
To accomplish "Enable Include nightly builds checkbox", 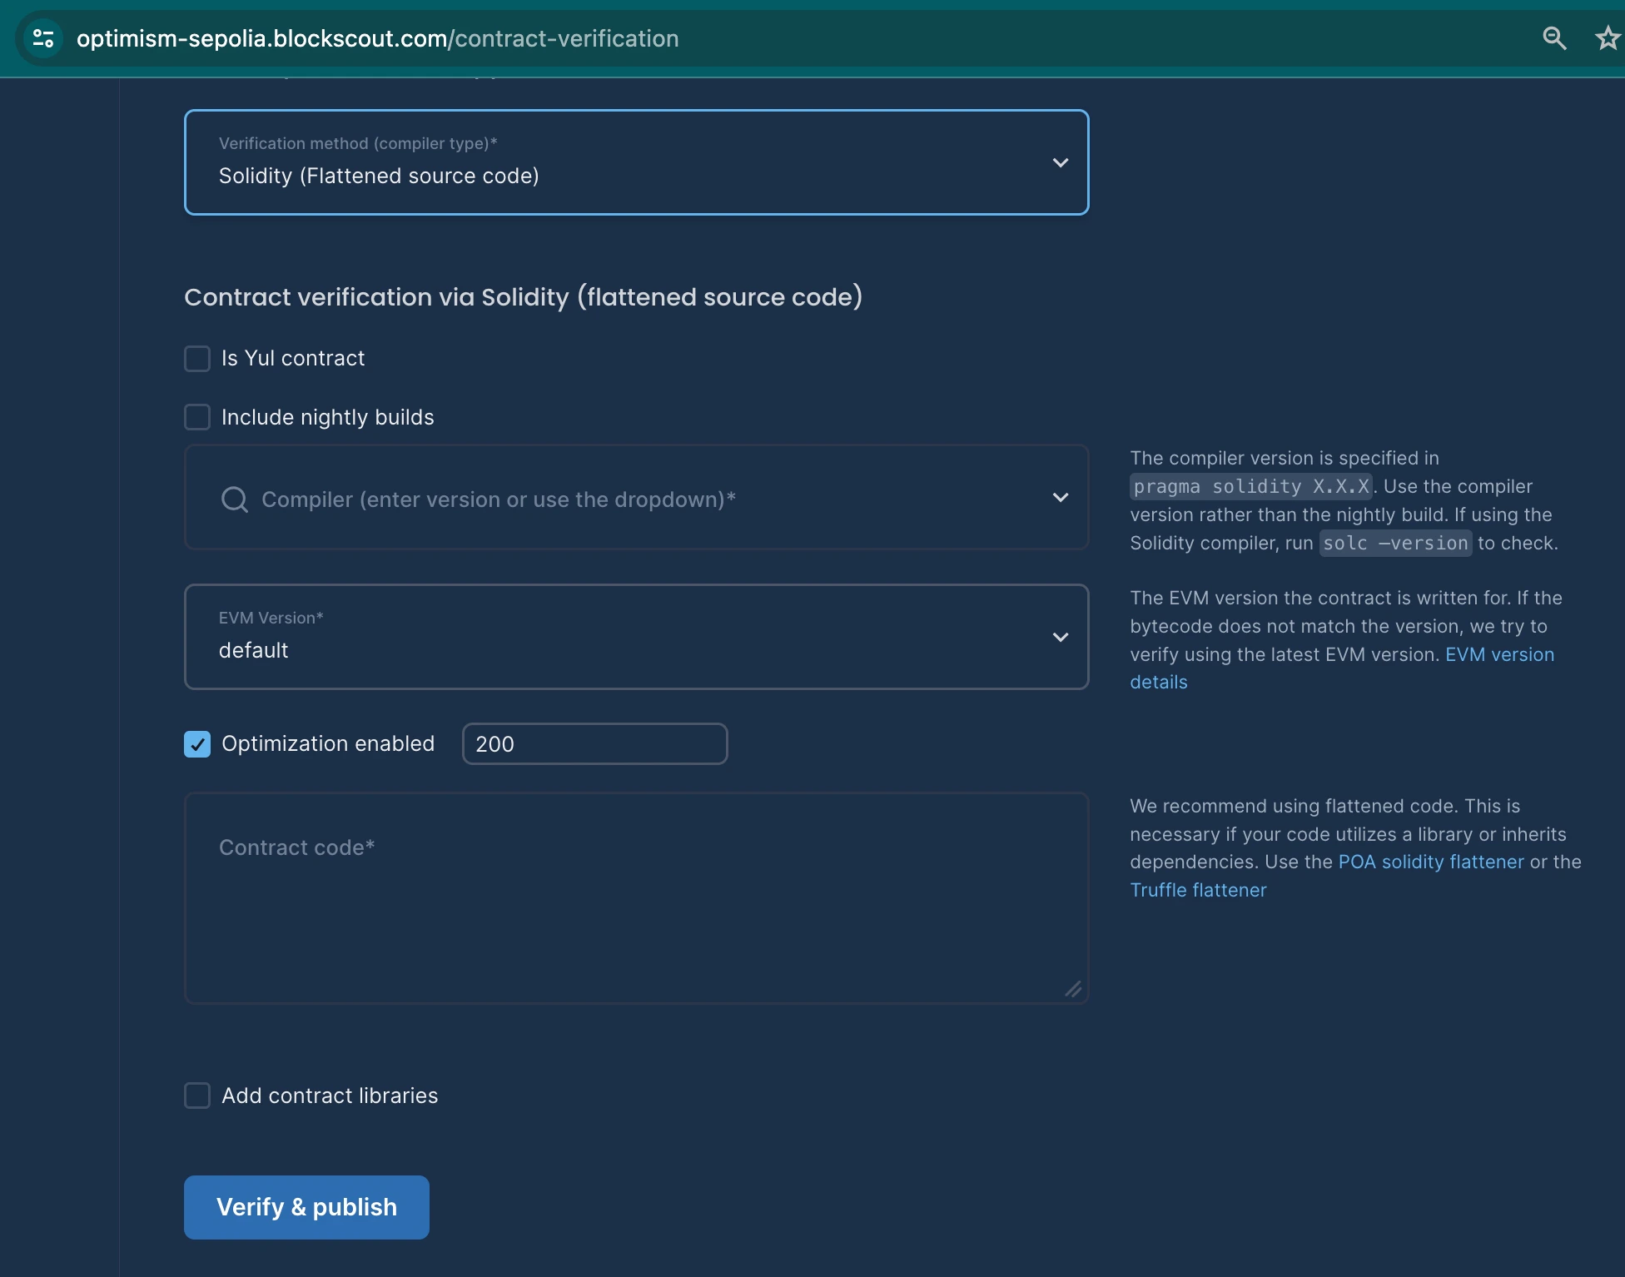I will (x=197, y=417).
